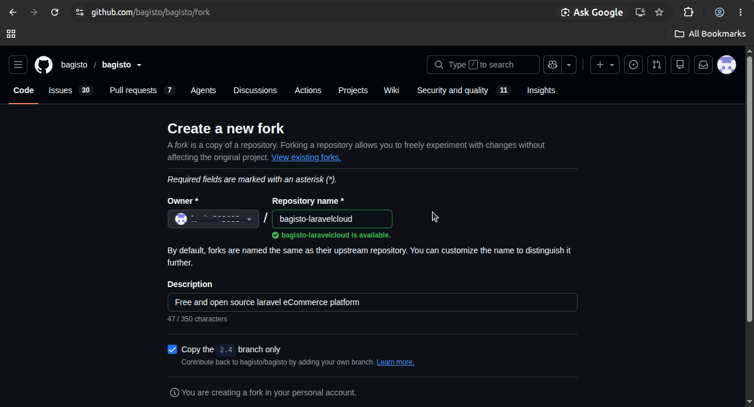This screenshot has height=407, width=754.
Task: Click the Description input field
Action: tap(373, 302)
